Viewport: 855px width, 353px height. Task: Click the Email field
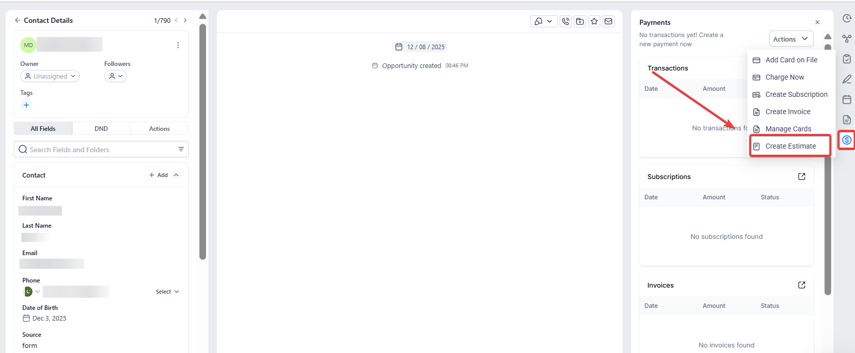(x=52, y=264)
